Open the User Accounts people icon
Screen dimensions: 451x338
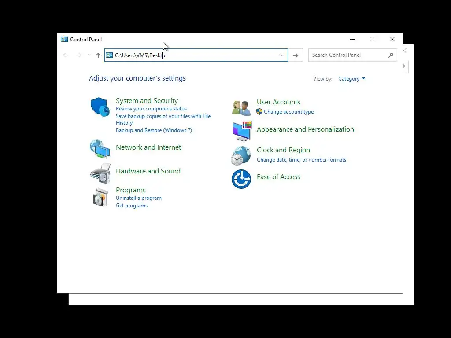click(x=241, y=108)
